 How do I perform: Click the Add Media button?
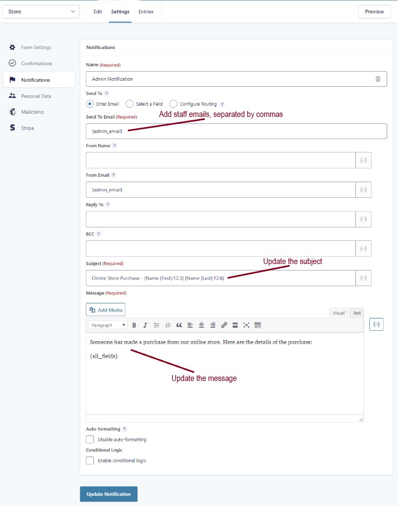(106, 310)
